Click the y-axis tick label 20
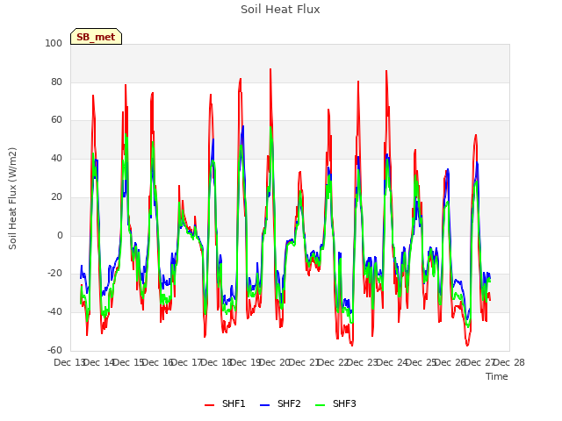The width and height of the screenshot is (562, 421). tap(56, 196)
